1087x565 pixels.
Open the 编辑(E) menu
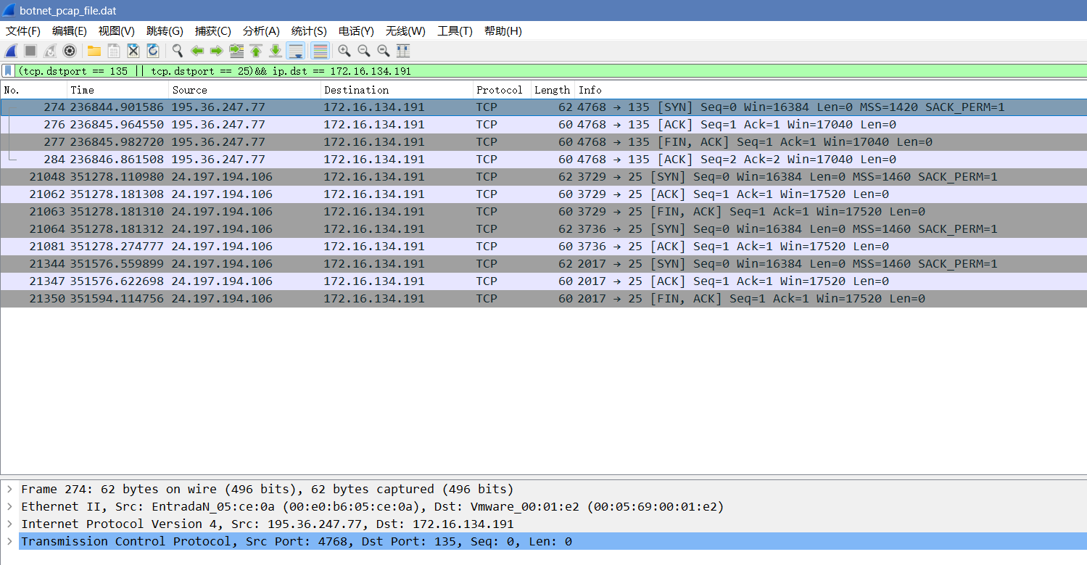tap(70, 31)
